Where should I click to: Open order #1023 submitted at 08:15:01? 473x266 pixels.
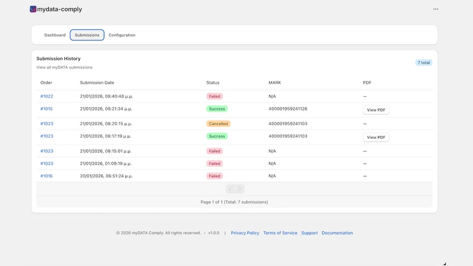tap(47, 151)
